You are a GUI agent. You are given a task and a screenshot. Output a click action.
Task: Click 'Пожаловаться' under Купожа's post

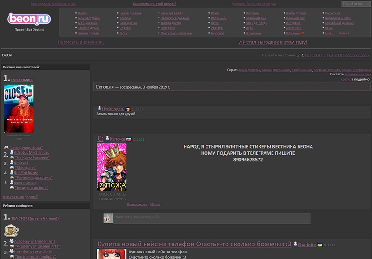click(x=137, y=204)
